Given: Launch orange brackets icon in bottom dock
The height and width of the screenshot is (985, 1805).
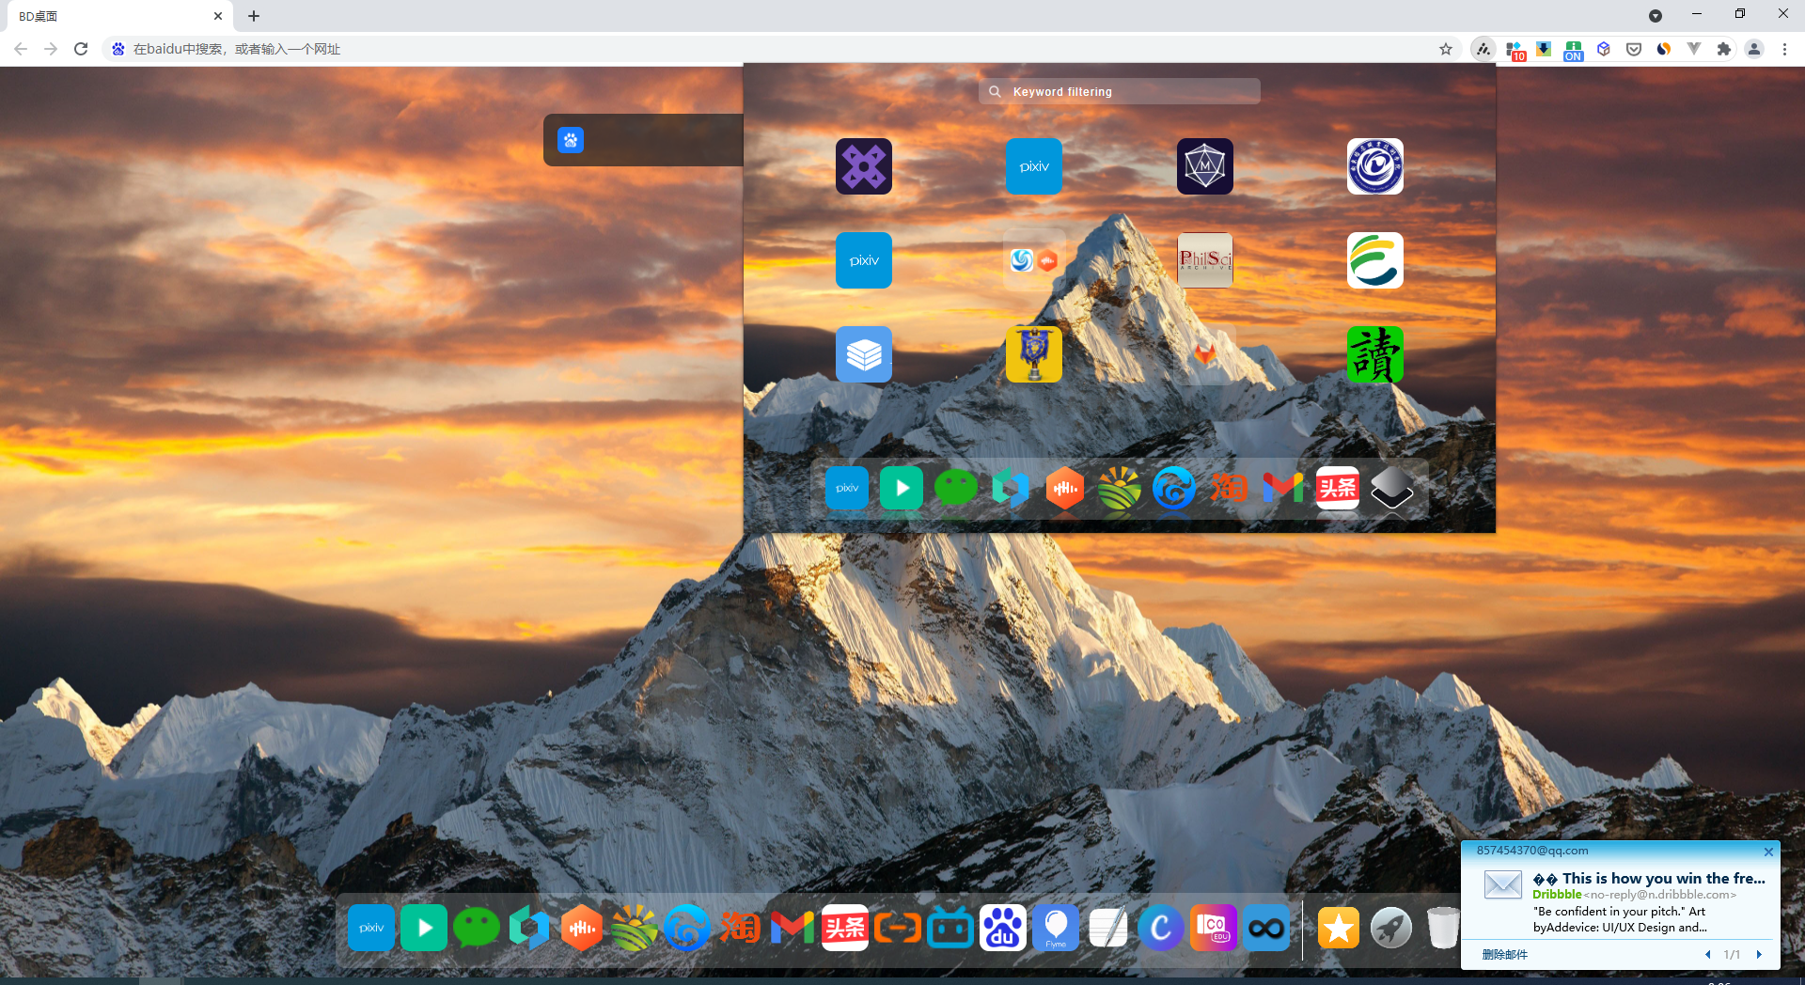Looking at the screenshot, I should [898, 928].
